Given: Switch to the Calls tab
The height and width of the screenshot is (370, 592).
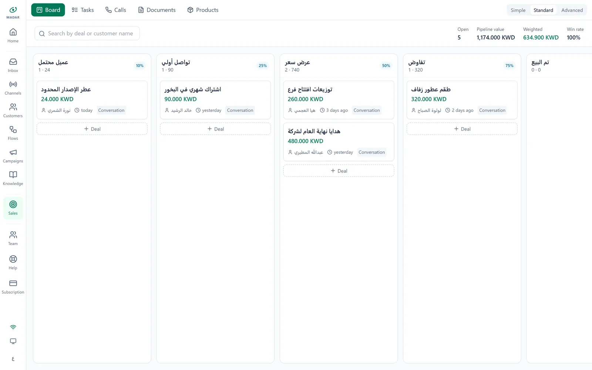Looking at the screenshot, I should [x=116, y=10].
